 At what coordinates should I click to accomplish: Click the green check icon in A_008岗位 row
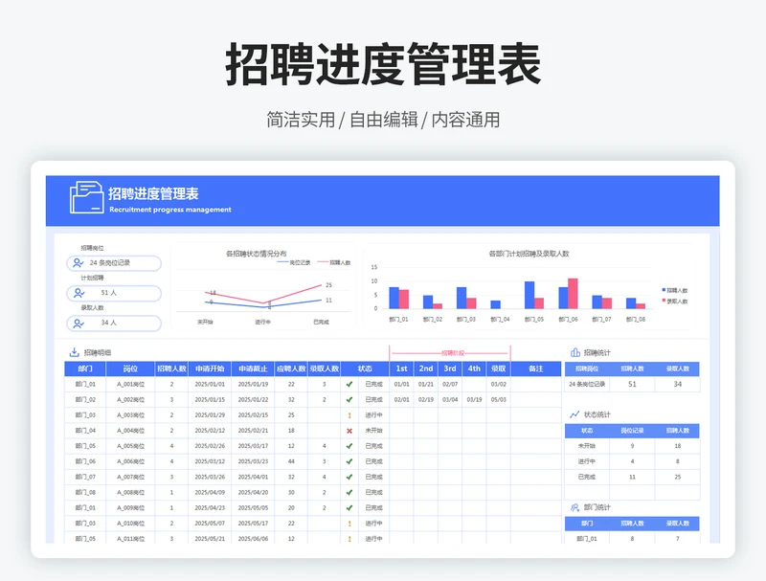tap(349, 492)
